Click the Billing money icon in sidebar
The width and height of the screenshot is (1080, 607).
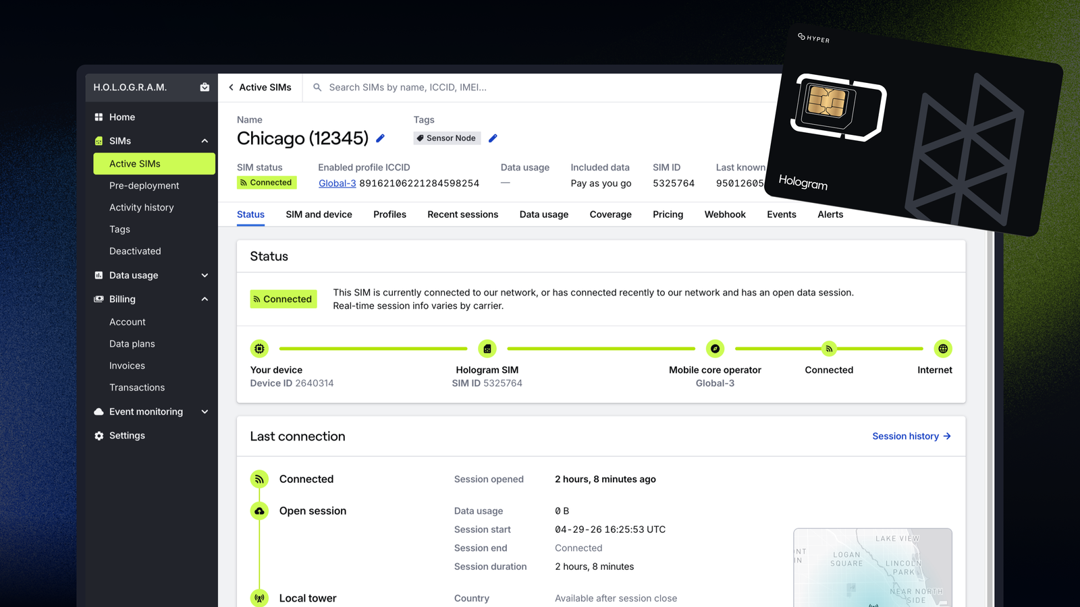[99, 299]
